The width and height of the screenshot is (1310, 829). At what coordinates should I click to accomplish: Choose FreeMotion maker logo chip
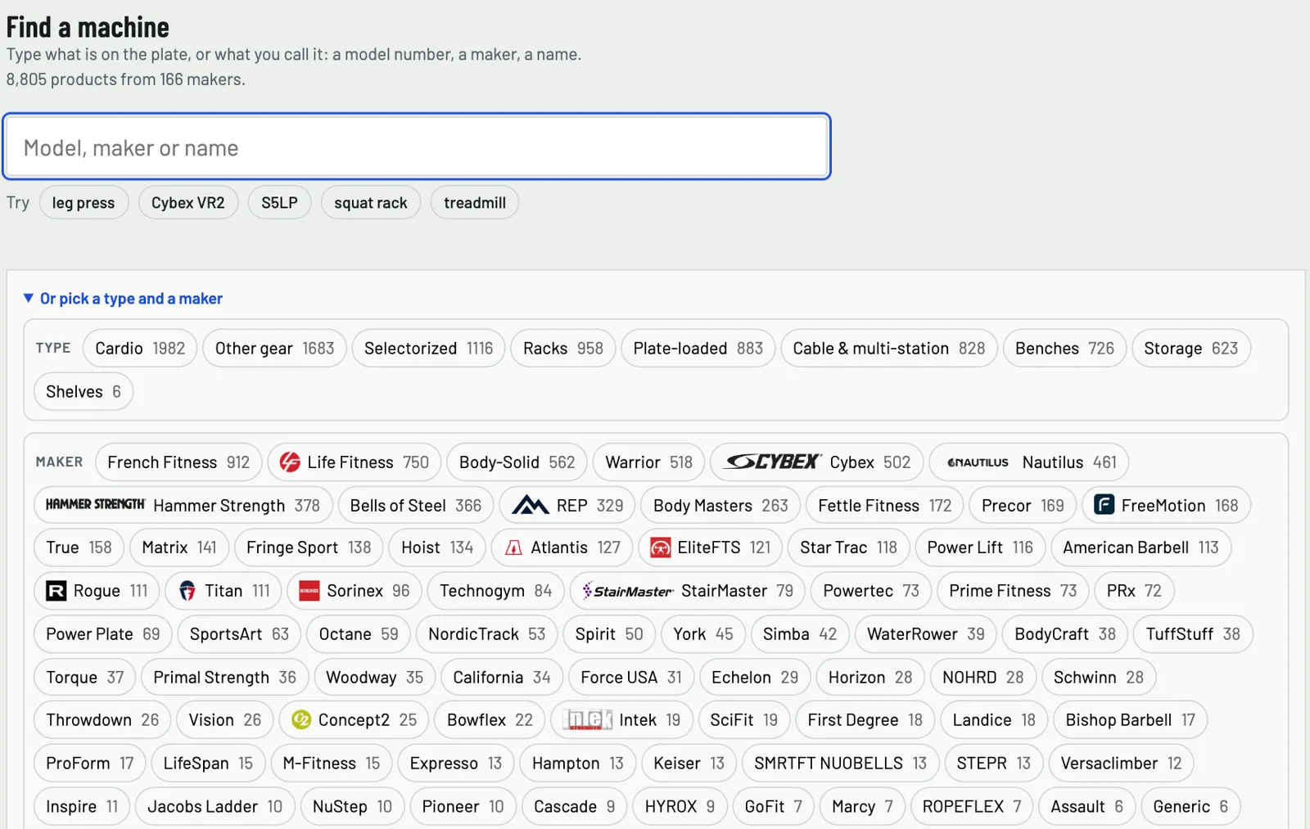[x=1166, y=506]
